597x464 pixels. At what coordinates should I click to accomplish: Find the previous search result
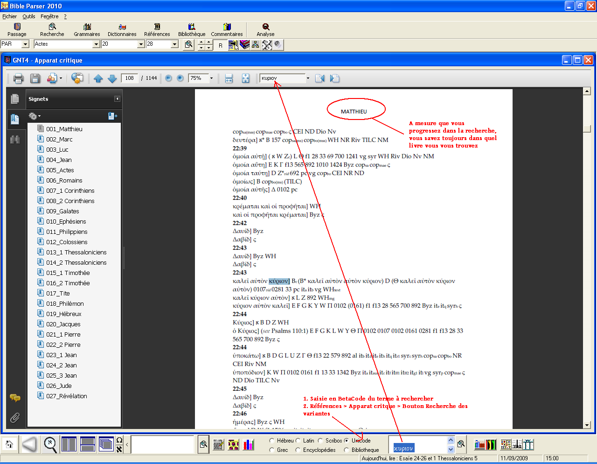coord(319,78)
